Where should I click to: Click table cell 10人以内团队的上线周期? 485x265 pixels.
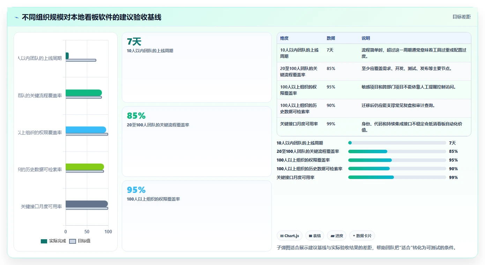click(x=299, y=53)
